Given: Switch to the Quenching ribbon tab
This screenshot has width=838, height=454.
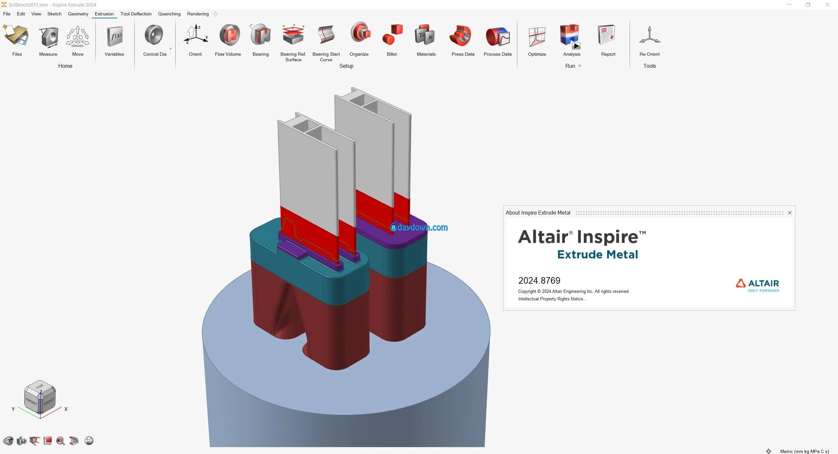Looking at the screenshot, I should (x=169, y=14).
